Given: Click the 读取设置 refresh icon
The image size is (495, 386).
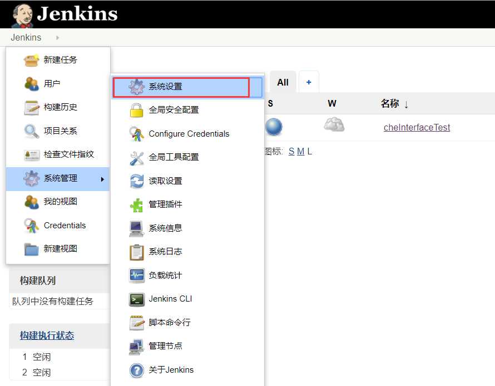Looking at the screenshot, I should pos(137,181).
